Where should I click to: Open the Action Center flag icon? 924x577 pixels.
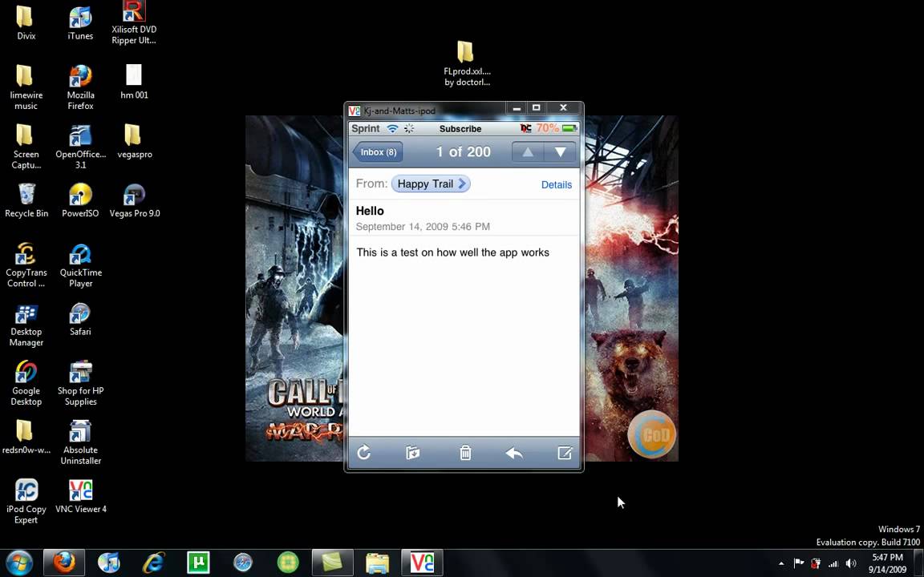click(x=799, y=563)
